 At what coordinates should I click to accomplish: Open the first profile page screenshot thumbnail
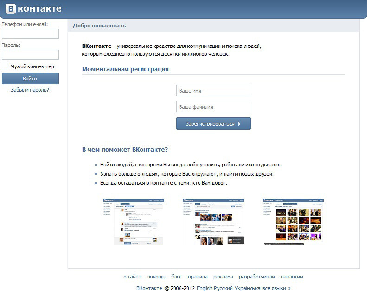coord(133,222)
